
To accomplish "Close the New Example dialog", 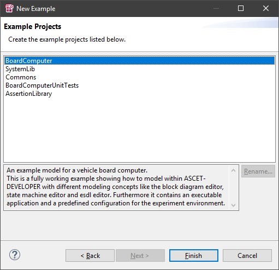I will tap(266, 8).
